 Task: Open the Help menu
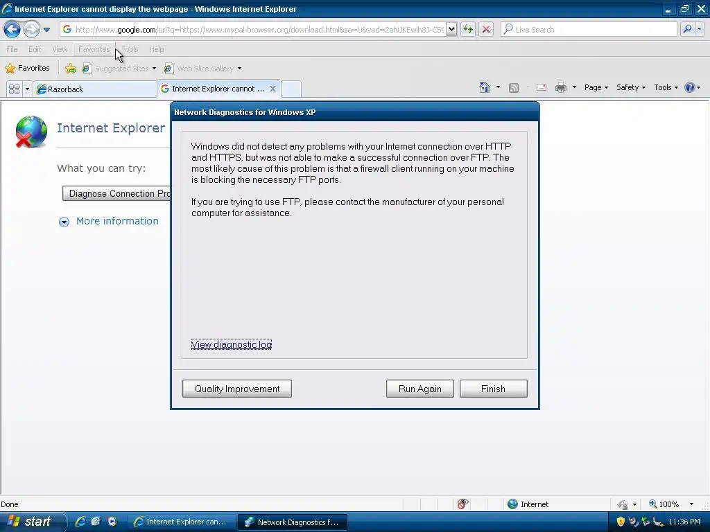pyautogui.click(x=157, y=49)
